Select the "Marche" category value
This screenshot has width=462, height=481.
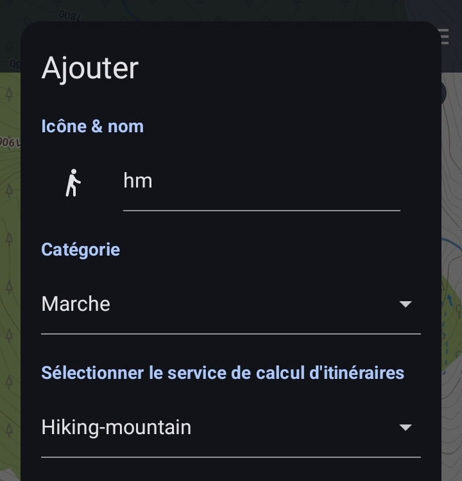click(76, 304)
